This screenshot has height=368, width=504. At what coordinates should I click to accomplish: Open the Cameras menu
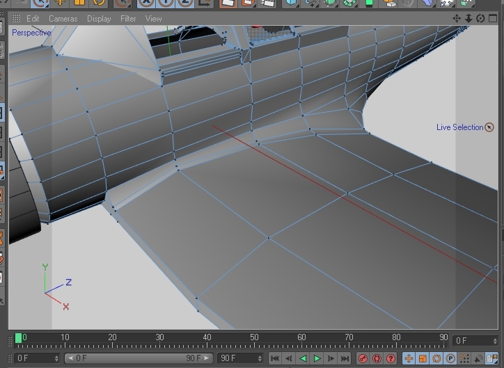tap(63, 19)
